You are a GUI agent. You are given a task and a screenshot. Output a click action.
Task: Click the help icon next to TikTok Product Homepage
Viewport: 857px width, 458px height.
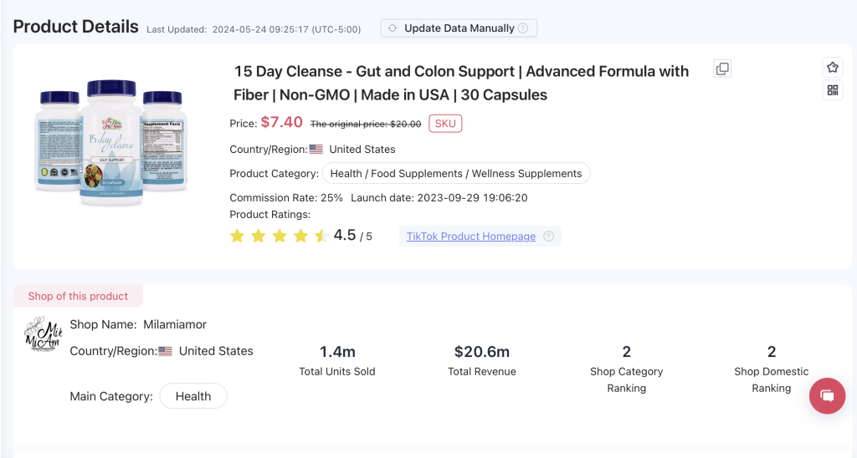(548, 237)
